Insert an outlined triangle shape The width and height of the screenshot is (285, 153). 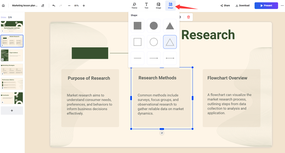pos(170,42)
